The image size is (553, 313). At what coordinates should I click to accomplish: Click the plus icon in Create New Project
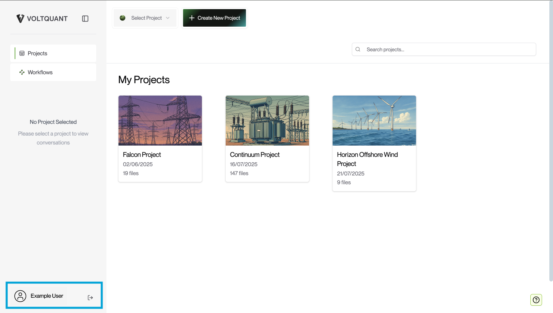point(192,18)
